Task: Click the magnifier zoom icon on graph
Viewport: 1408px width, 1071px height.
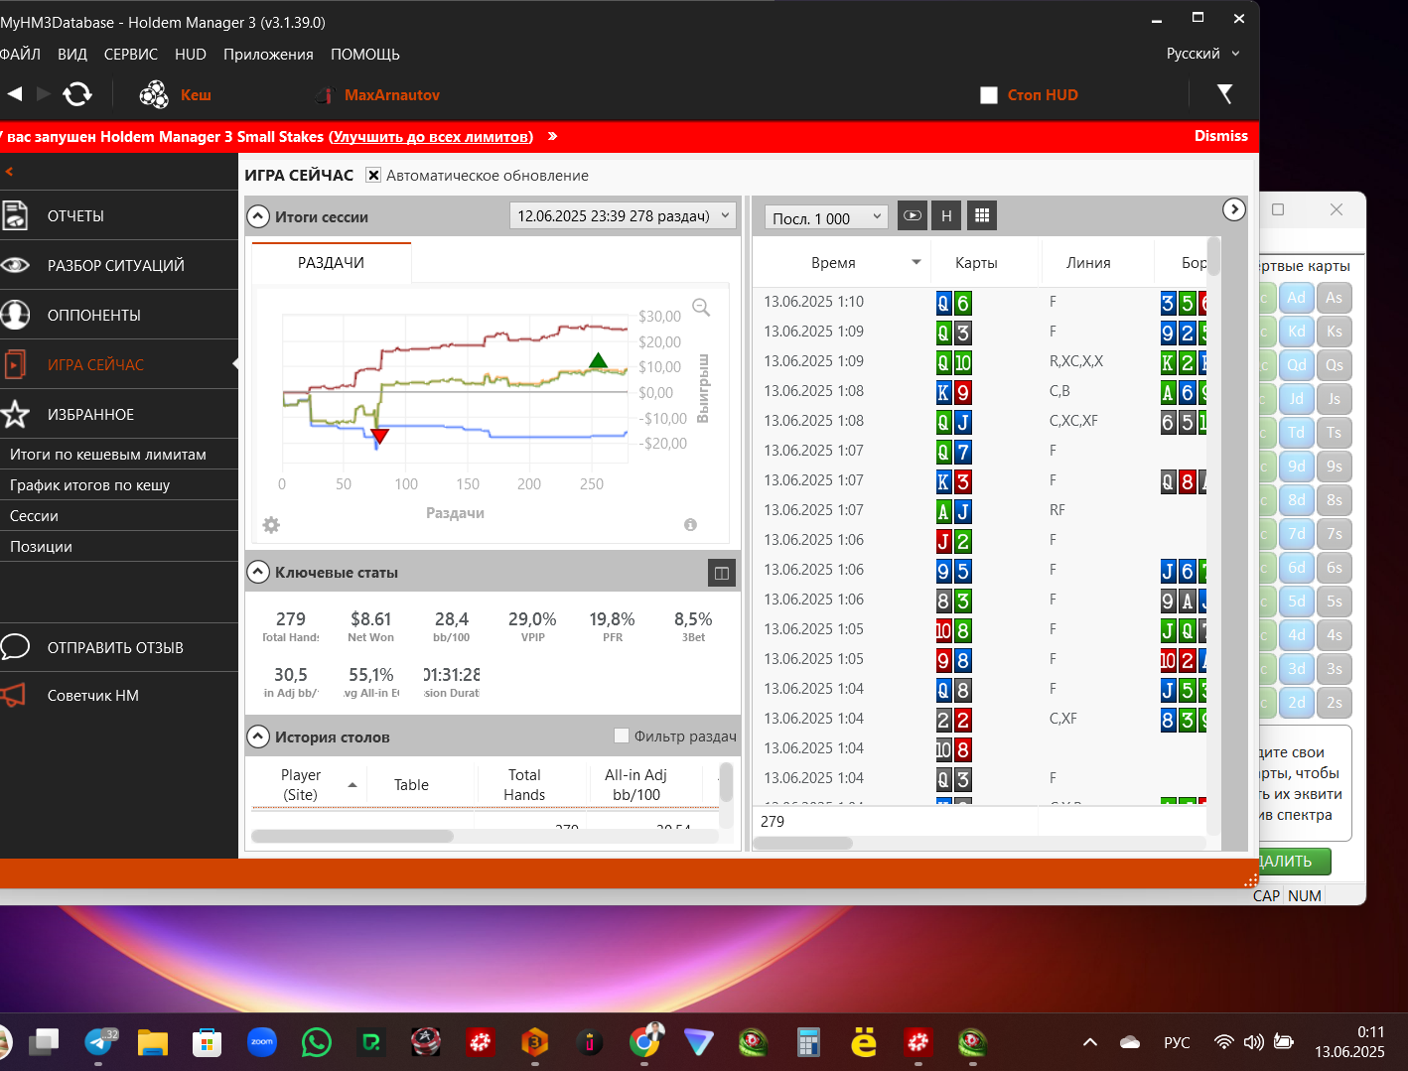Action: (701, 308)
